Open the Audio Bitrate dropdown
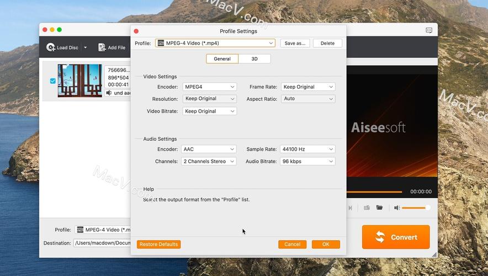Viewport: 488px width, 276px height. click(307, 161)
